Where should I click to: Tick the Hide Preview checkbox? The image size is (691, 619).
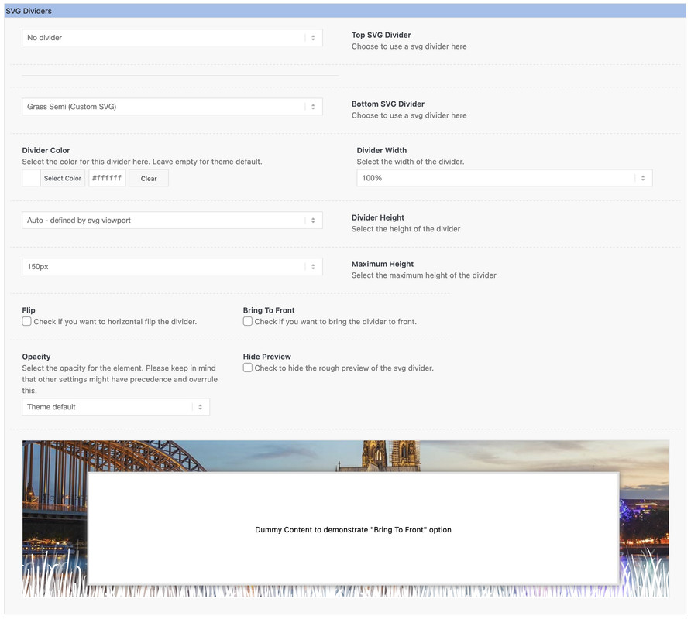(248, 368)
